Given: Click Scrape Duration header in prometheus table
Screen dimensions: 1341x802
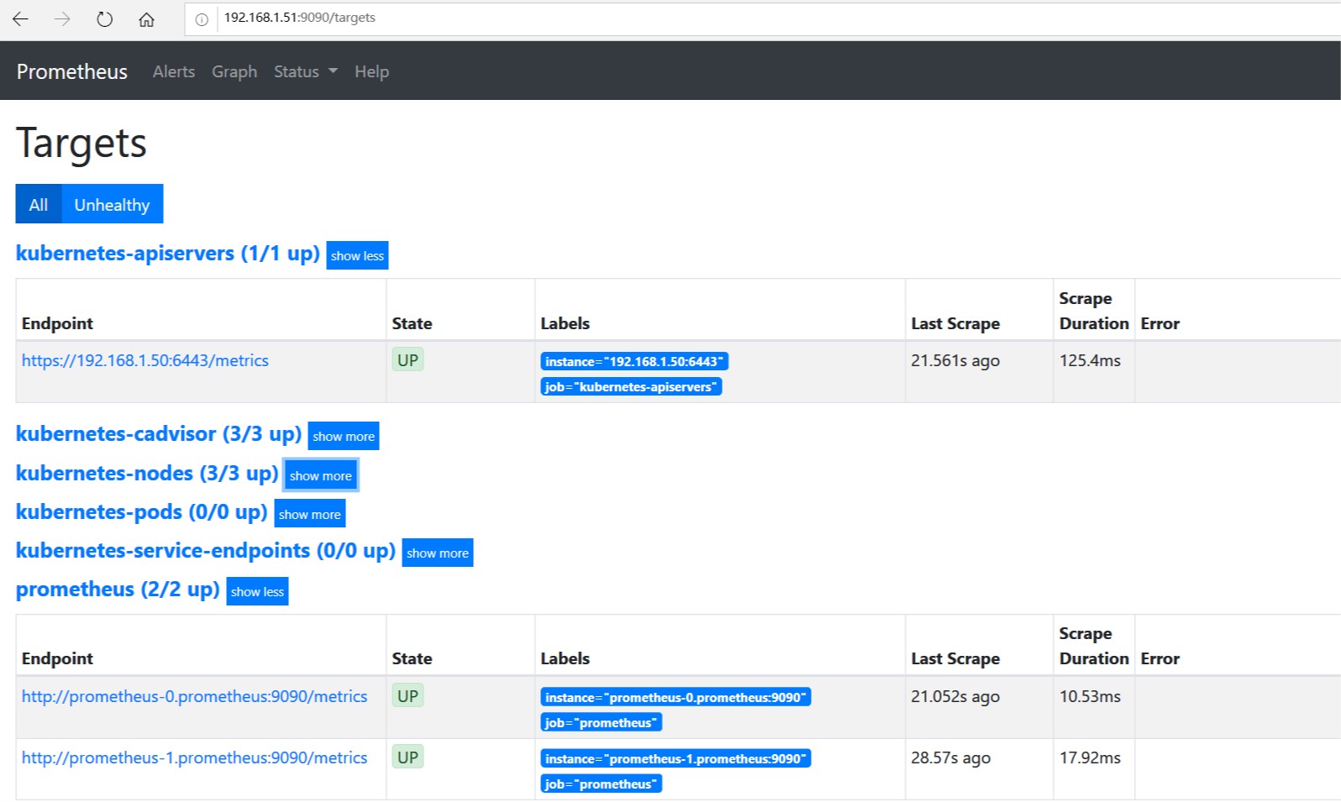Looking at the screenshot, I should click(x=1094, y=646).
